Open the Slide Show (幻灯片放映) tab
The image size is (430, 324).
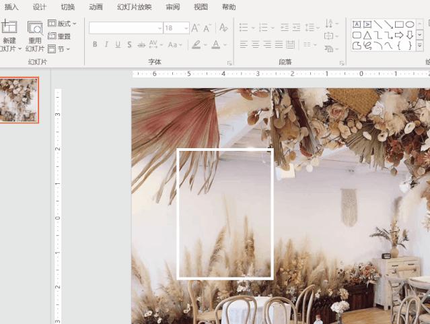[x=135, y=7]
